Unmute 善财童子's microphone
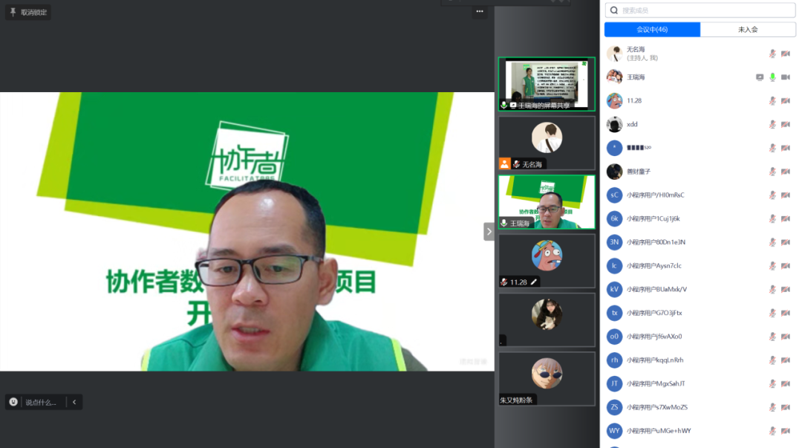The image size is (802, 448). click(x=772, y=172)
